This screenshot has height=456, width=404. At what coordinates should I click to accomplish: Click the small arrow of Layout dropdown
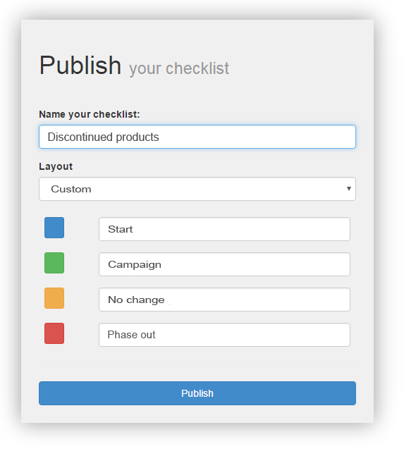(x=349, y=189)
